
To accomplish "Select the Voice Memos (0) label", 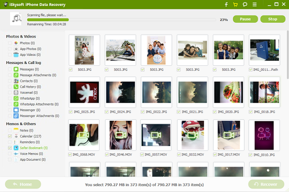I will tap(31, 154).
